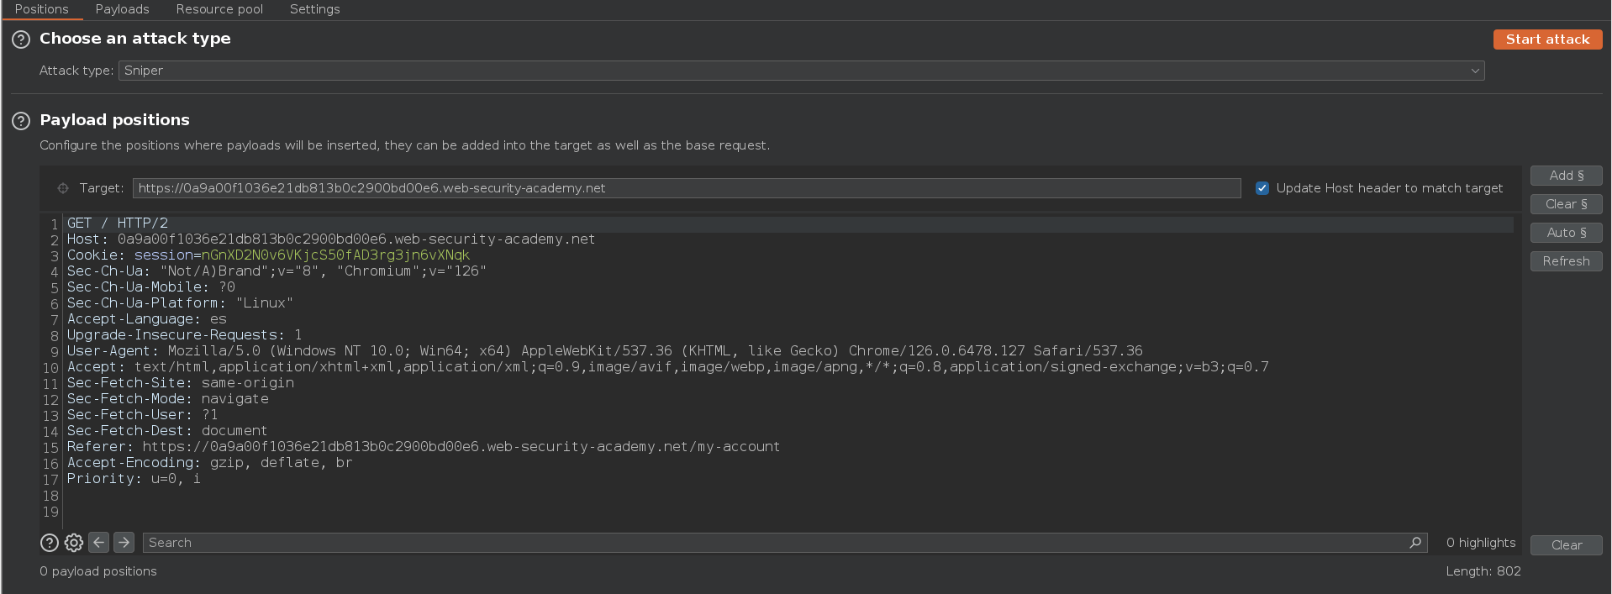Click the Accept-Encoding header line
Viewport: 1612px width, 594px height.
click(x=210, y=463)
